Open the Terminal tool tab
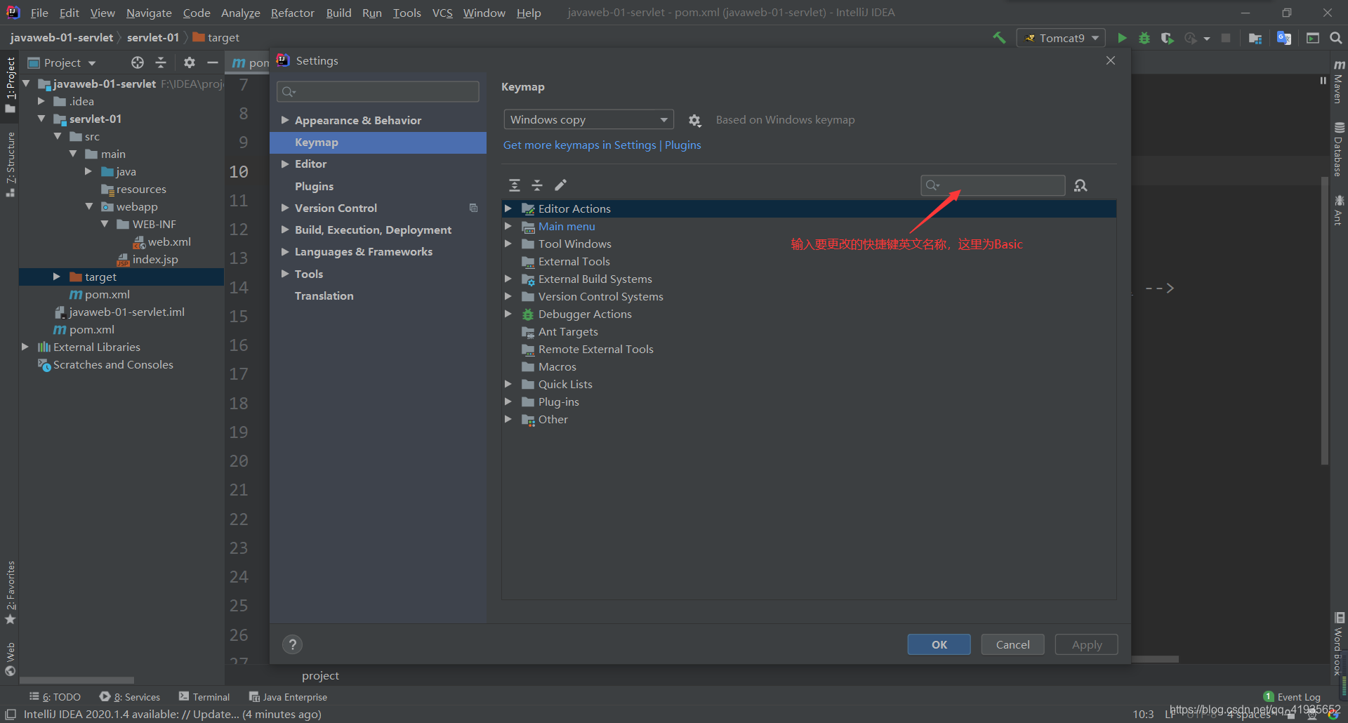 (204, 697)
